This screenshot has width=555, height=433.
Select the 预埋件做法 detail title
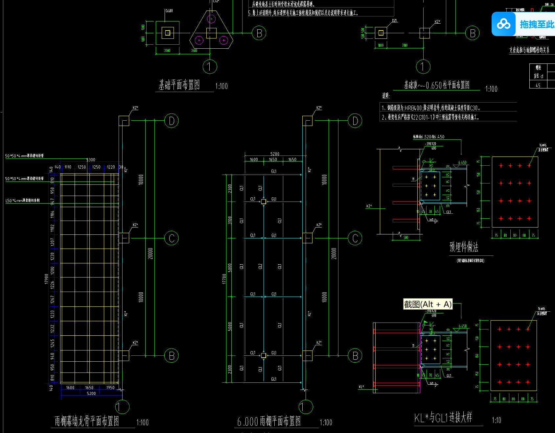coord(464,247)
